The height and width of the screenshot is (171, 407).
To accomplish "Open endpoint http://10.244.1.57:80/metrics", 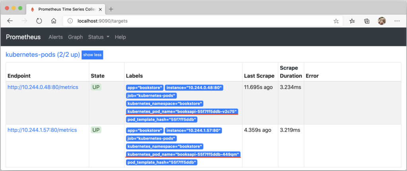I will (x=42, y=130).
